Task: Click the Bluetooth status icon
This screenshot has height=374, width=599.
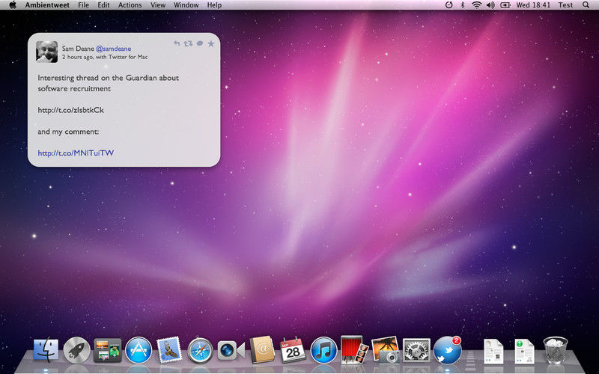Action: pyautogui.click(x=462, y=5)
